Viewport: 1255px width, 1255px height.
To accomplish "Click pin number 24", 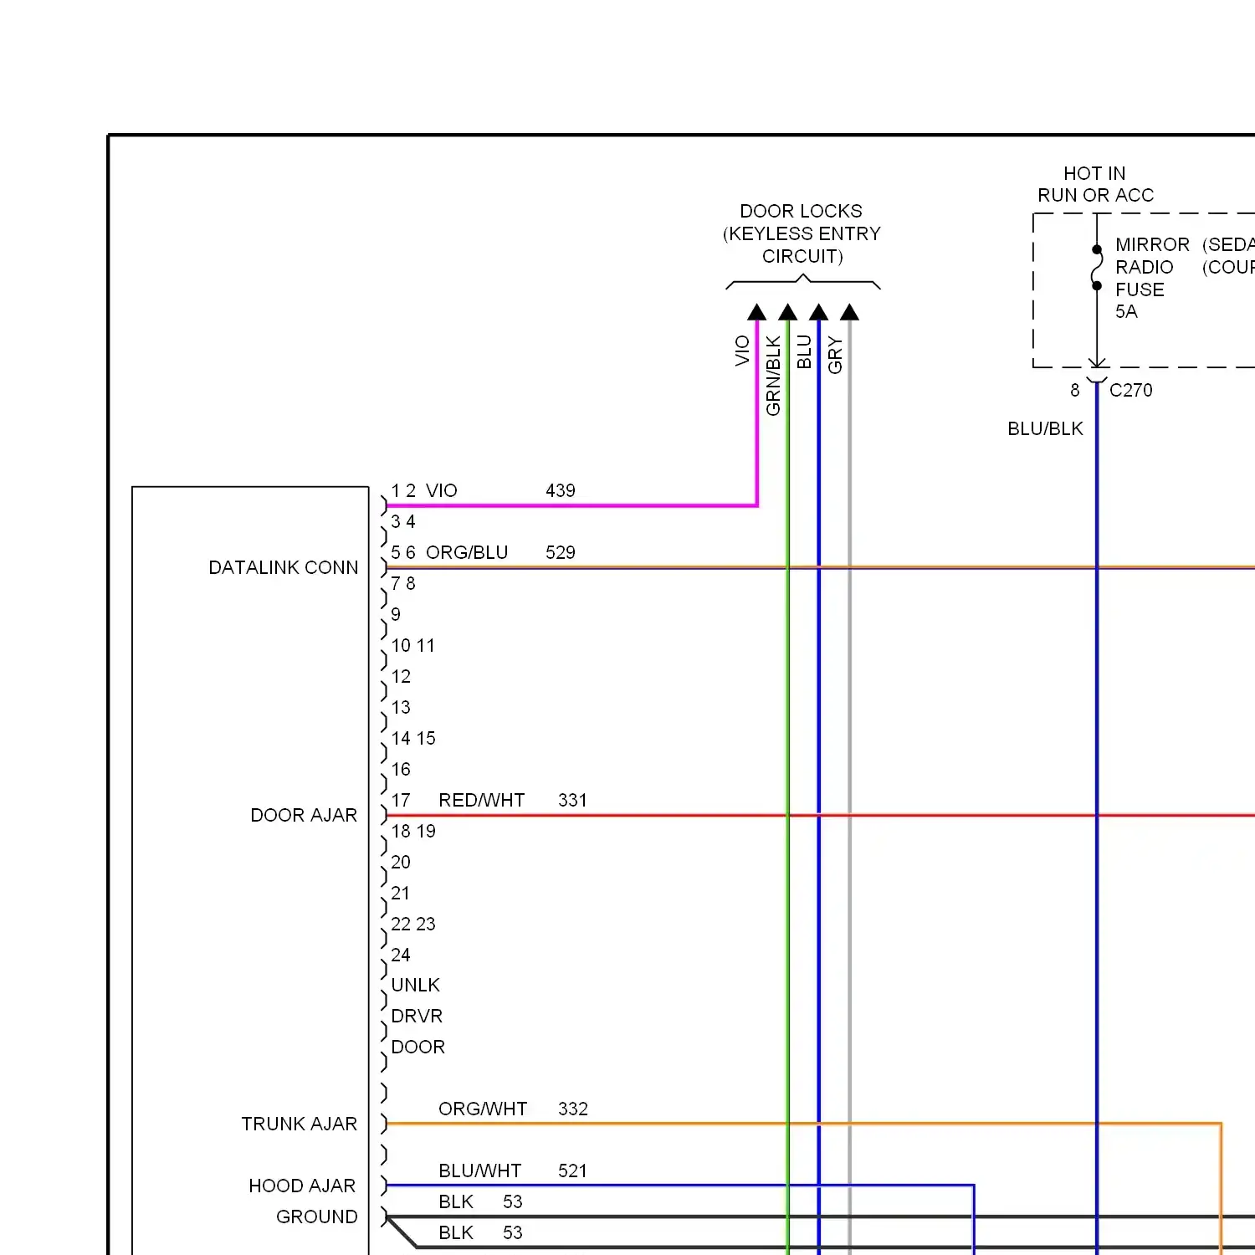I will point(401,955).
